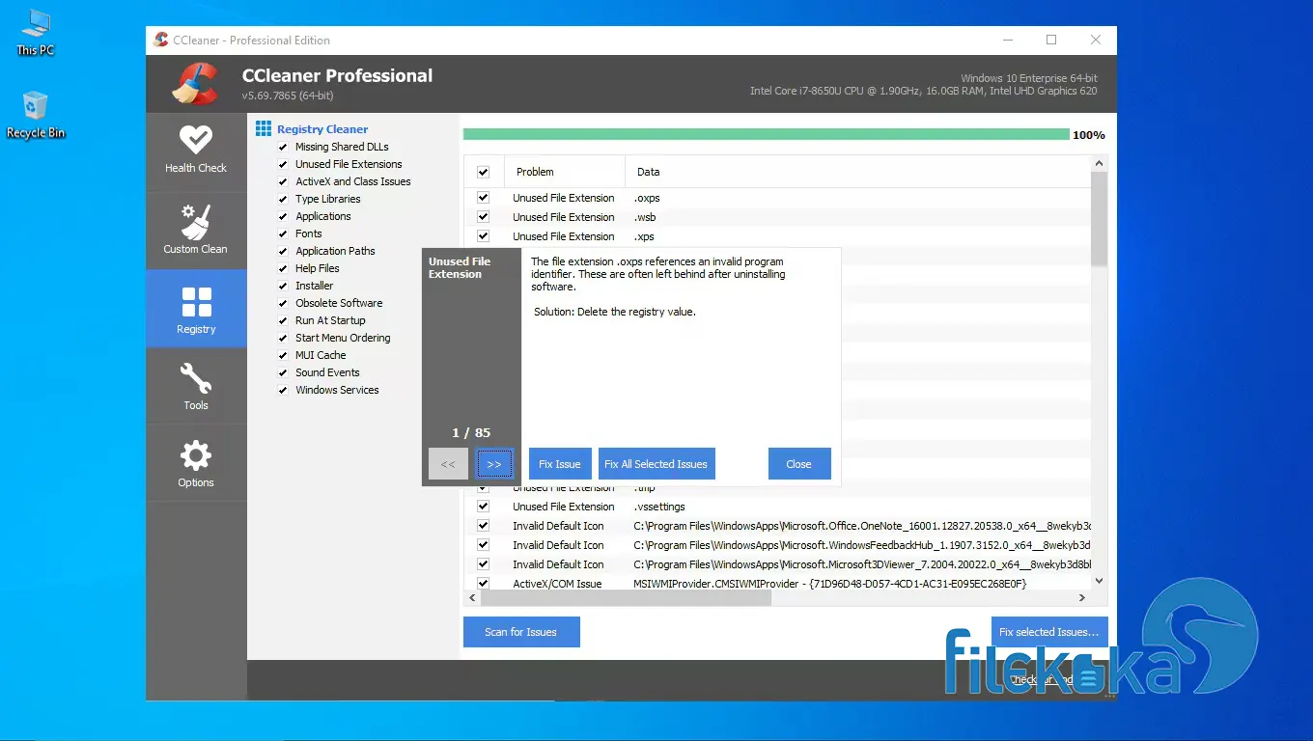Screen dimensions: 1313x741
Task: Toggle MUI Cache checkbox
Action: point(283,355)
